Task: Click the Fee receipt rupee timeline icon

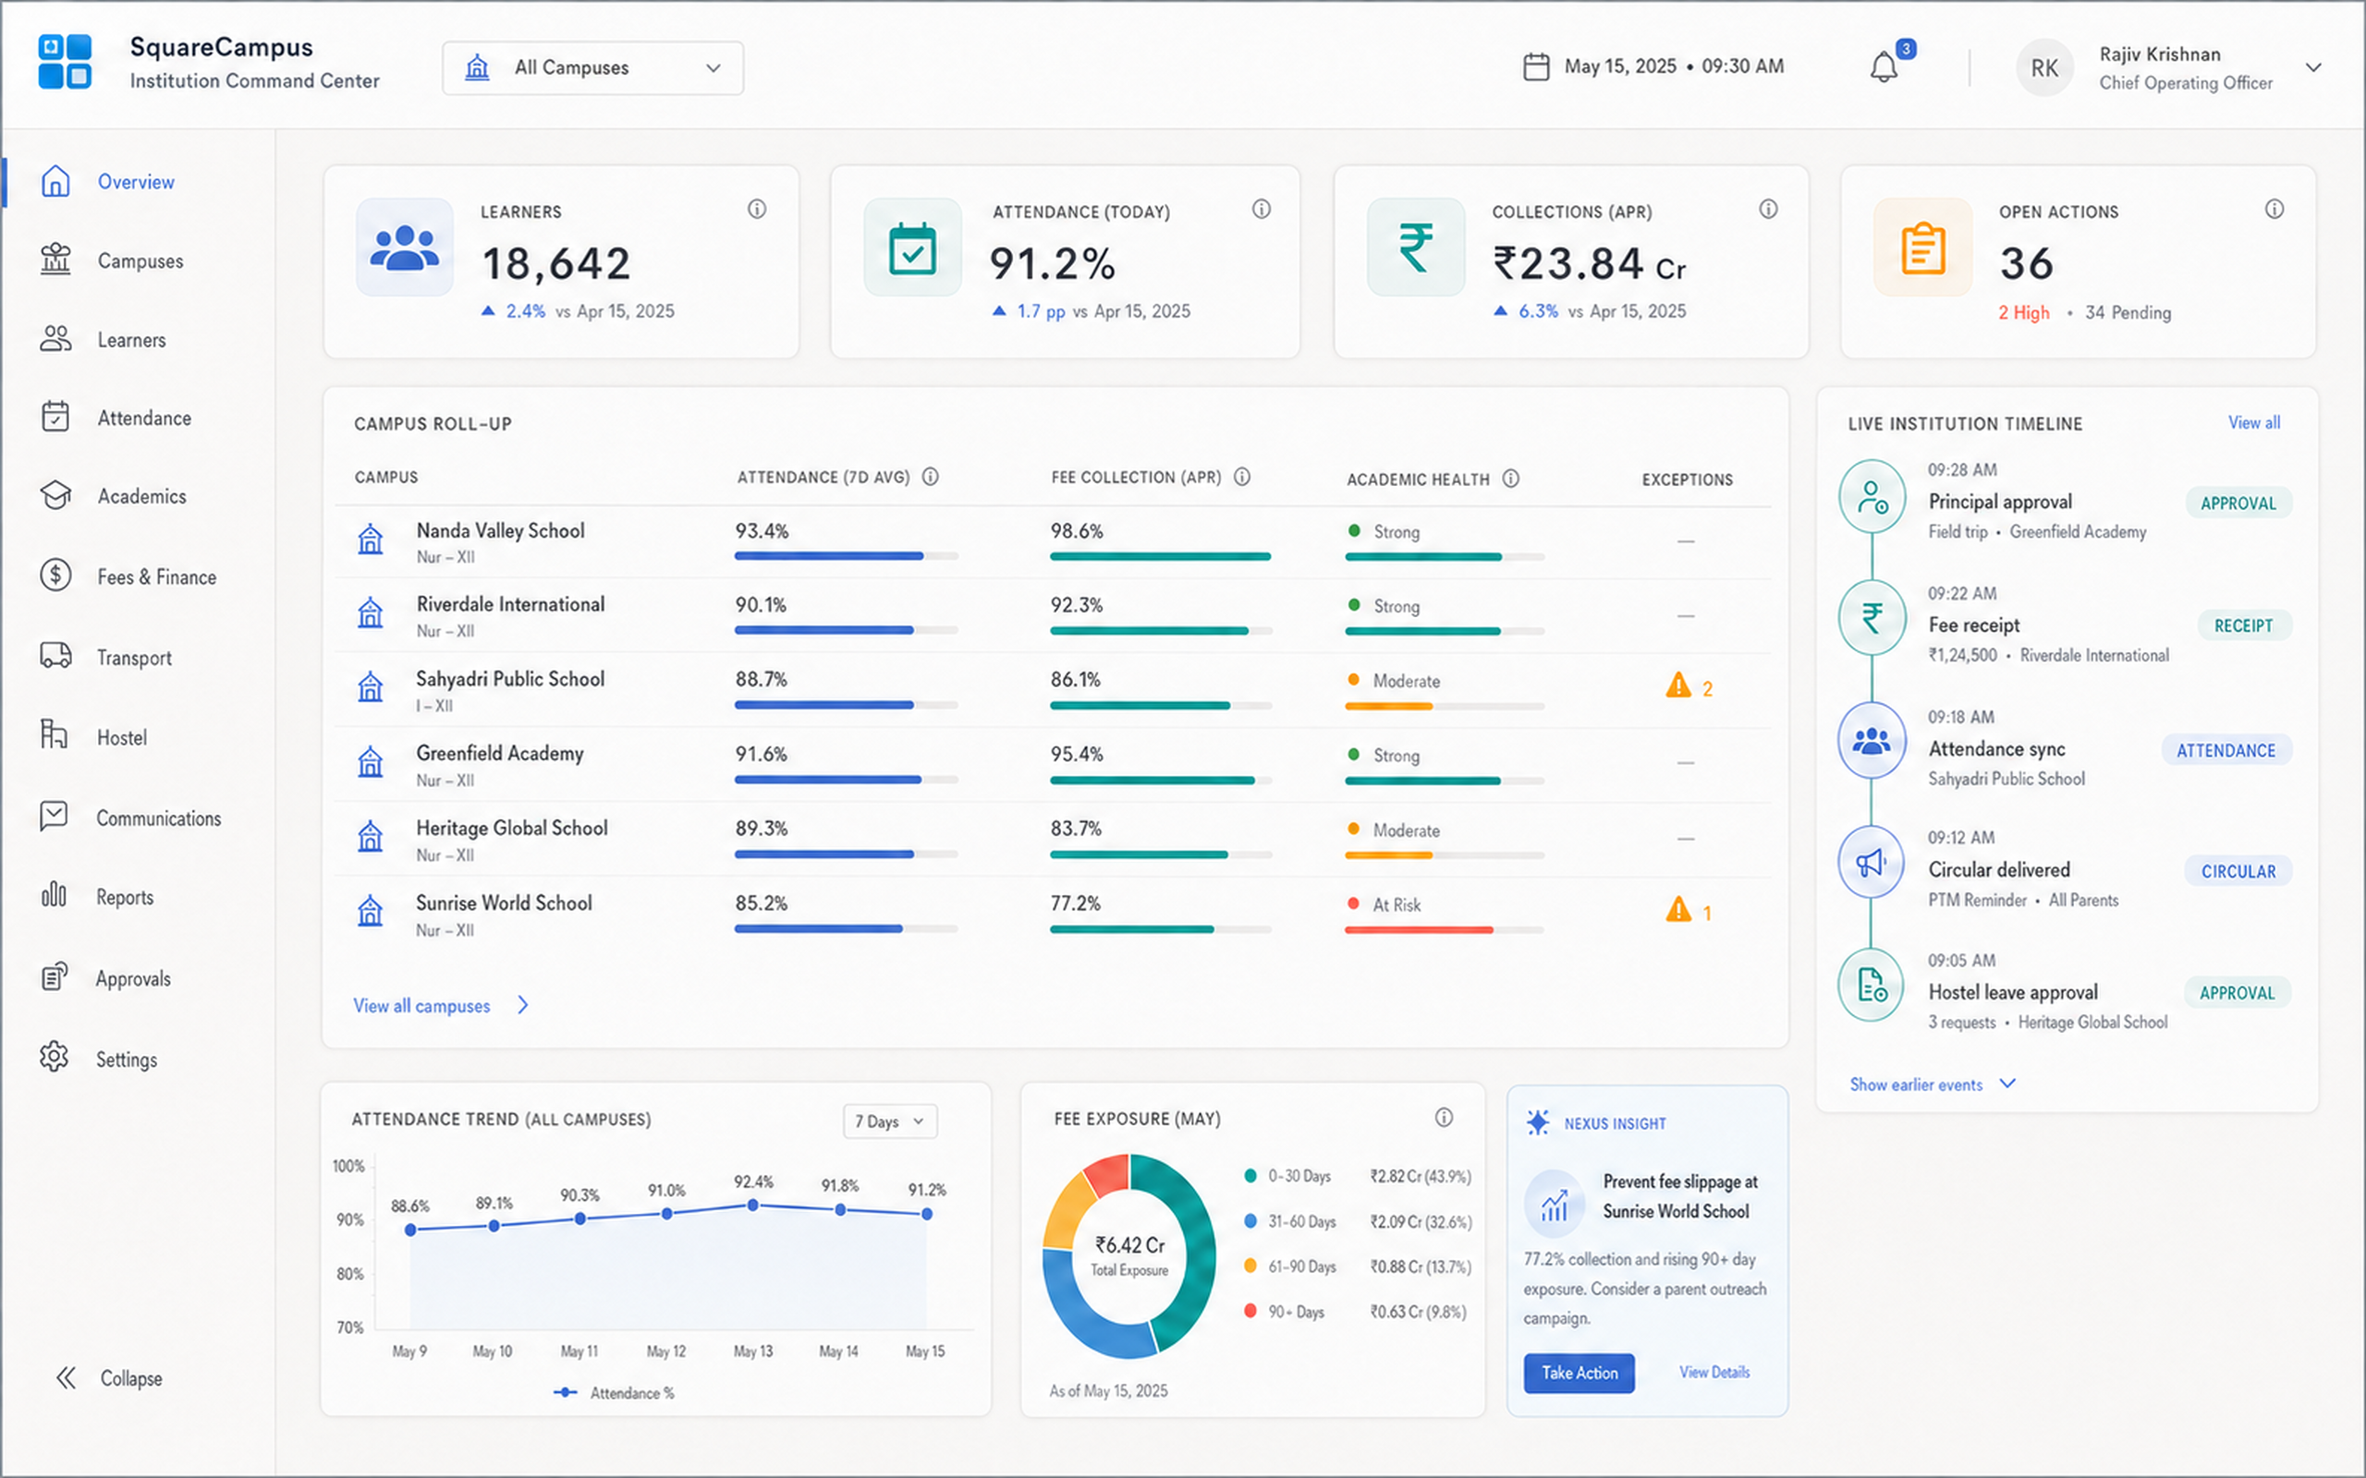Action: 1872,618
